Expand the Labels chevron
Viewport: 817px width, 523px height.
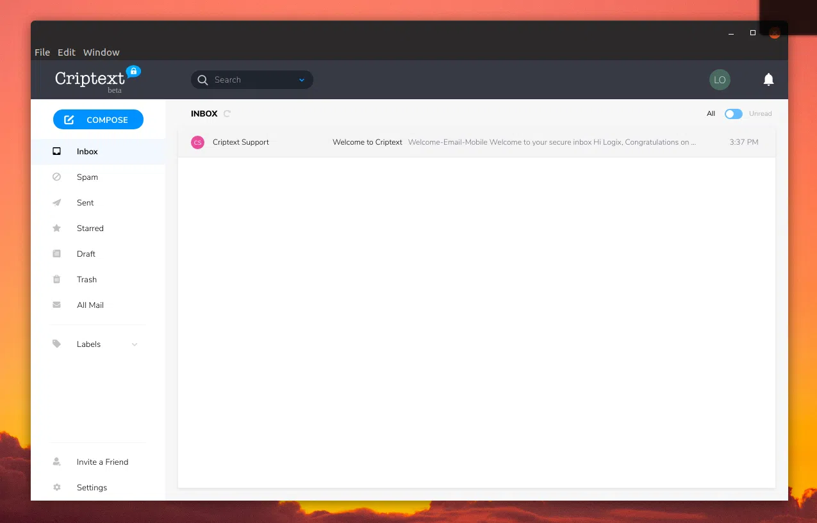click(135, 344)
